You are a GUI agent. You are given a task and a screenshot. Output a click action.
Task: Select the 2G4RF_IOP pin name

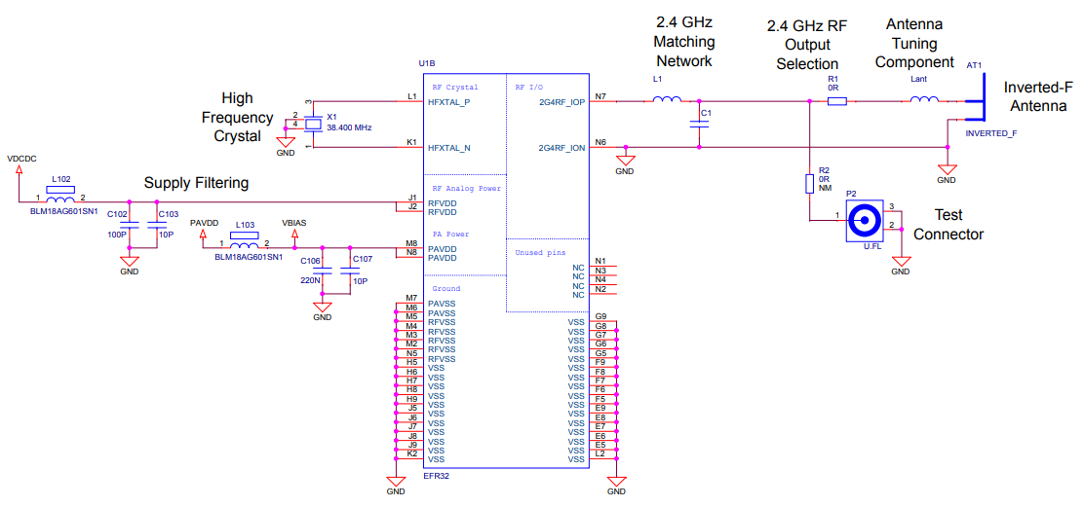point(561,101)
